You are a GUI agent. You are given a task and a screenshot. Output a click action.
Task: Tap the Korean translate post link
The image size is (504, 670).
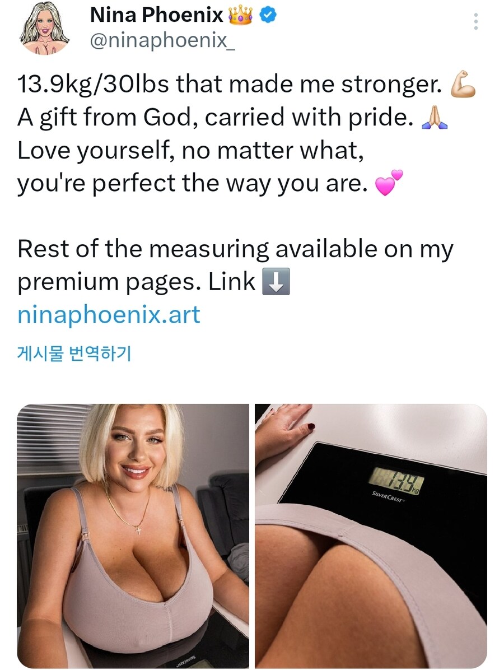[74, 353]
